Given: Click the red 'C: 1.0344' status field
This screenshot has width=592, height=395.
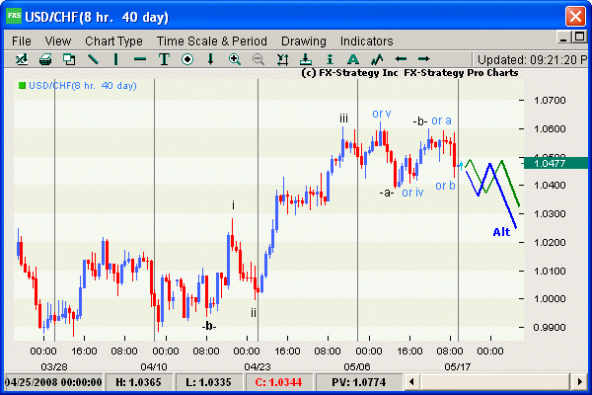Looking at the screenshot, I should coord(278,382).
